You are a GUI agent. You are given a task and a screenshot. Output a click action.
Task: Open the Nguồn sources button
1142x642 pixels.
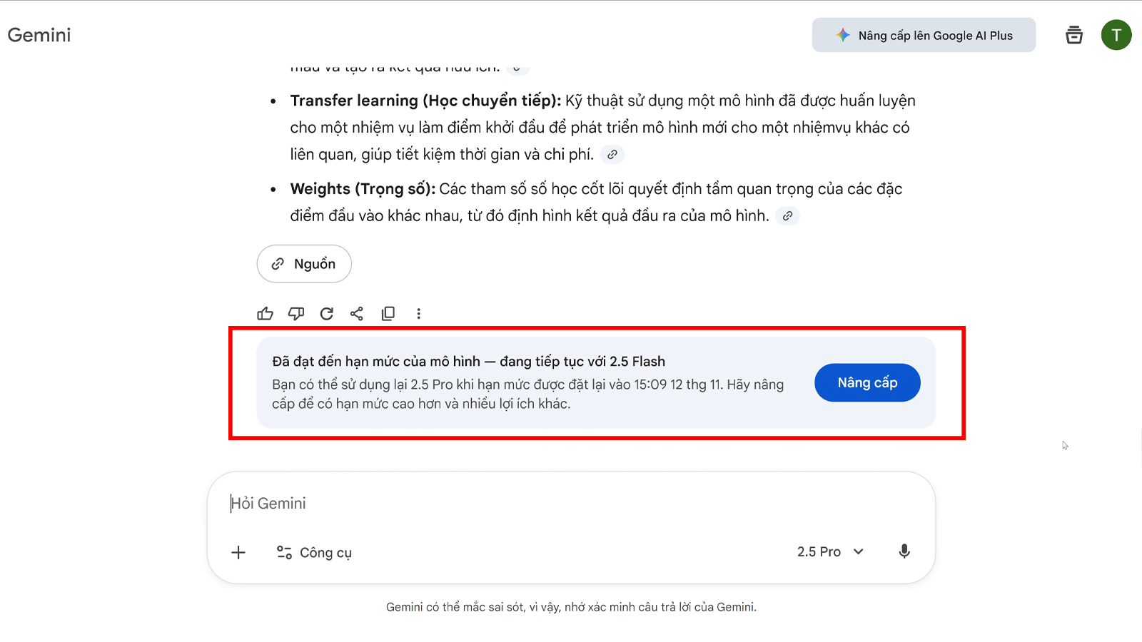pos(304,264)
